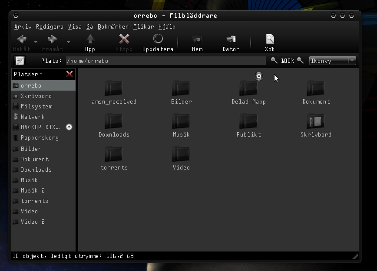
Task: Select orrebo in the sidebar
Action: tap(43, 86)
